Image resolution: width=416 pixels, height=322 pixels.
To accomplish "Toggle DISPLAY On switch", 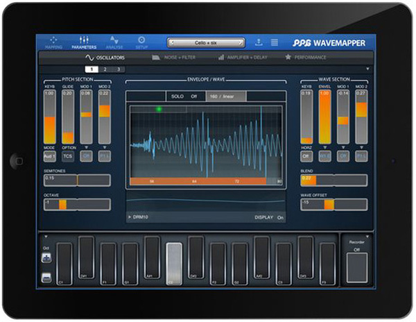I will (269, 217).
